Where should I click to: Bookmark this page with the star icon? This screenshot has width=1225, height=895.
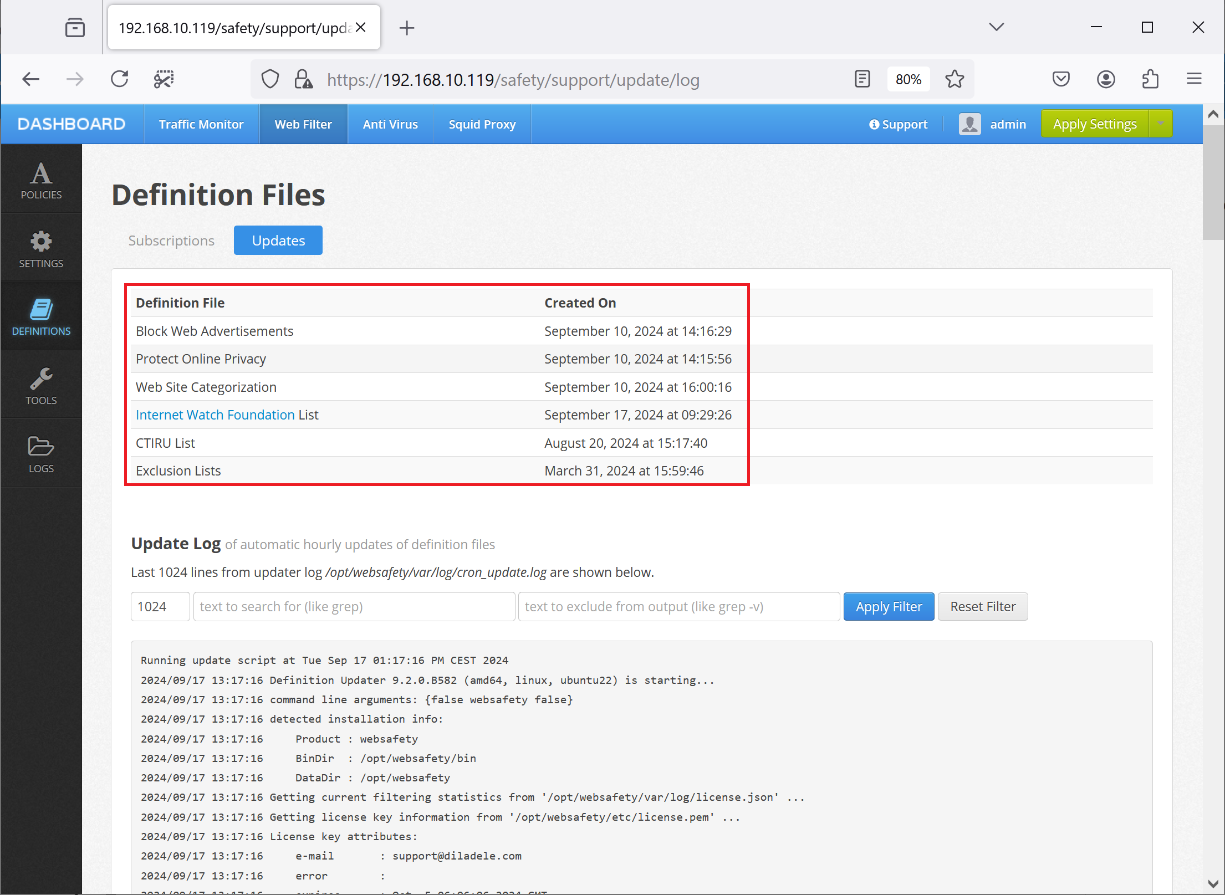[x=955, y=79]
